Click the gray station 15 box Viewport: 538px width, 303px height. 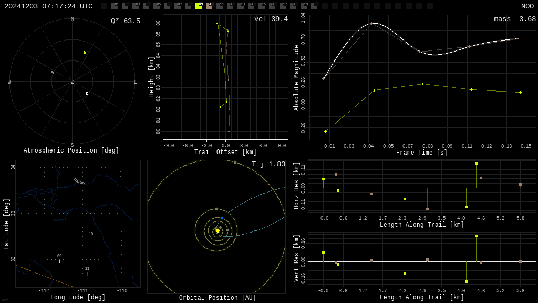[x=262, y=6]
